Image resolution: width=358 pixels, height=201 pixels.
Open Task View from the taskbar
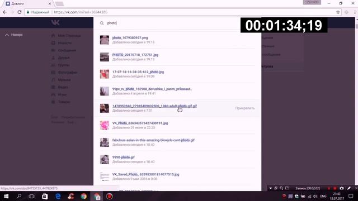pyautogui.click(x=31, y=196)
